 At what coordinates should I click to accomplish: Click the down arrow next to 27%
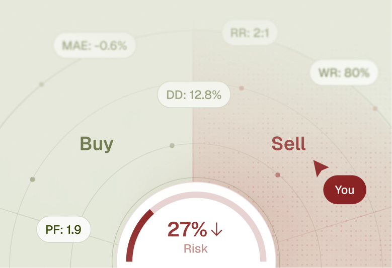(x=216, y=230)
